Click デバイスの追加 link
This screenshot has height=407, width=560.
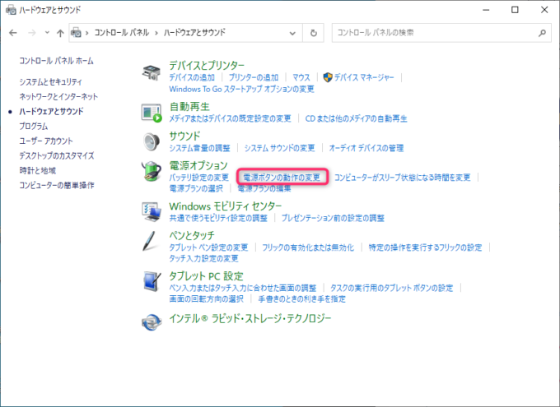point(192,77)
